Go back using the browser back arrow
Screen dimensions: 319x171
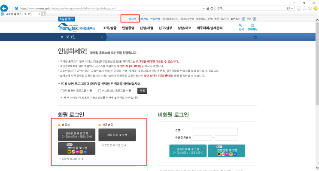[x=4, y=8]
